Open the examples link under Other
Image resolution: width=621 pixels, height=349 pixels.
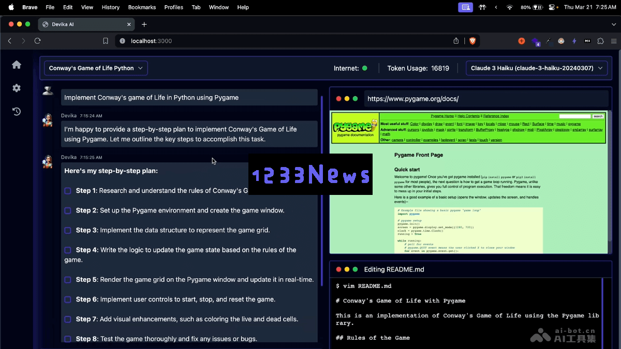pyautogui.click(x=431, y=140)
